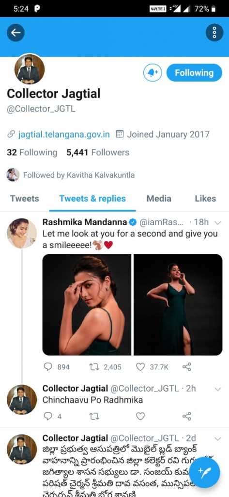The width and height of the screenshot is (229, 497).
Task: Open the close-up portrait photo in tweet
Action: [x=87, y=305]
